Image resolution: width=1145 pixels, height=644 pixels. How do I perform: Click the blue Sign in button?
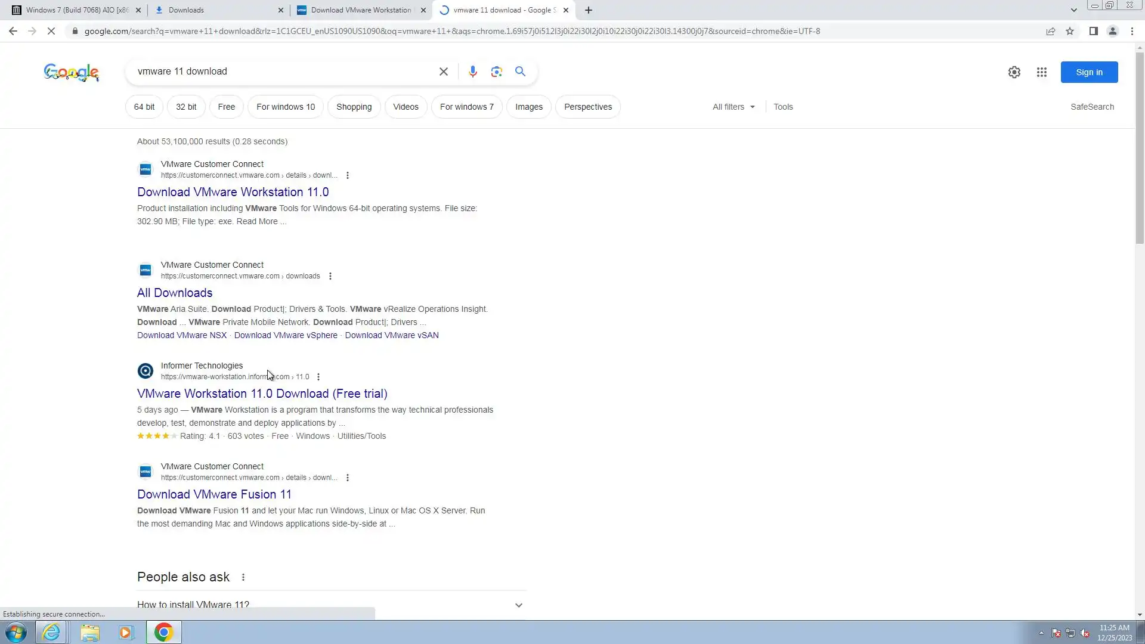pos(1089,72)
